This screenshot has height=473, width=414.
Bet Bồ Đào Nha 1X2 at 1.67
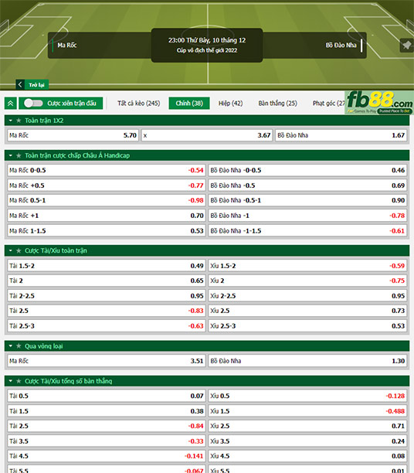[341, 135]
